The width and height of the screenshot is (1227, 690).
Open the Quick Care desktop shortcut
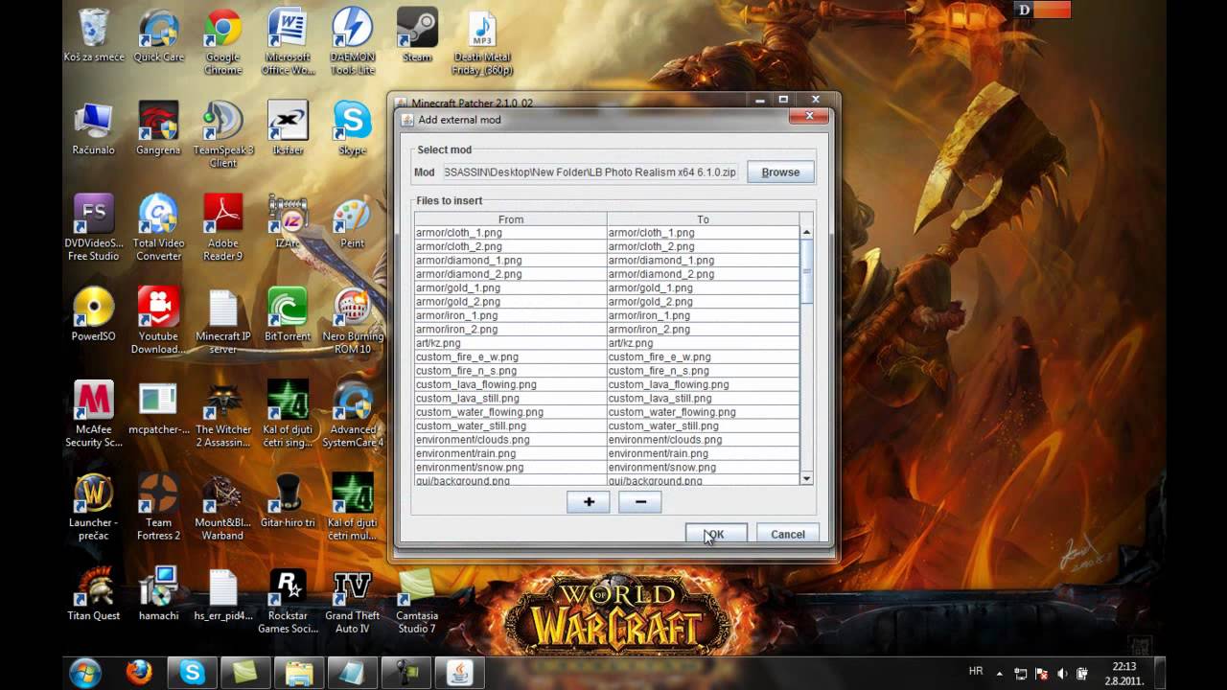click(x=158, y=36)
